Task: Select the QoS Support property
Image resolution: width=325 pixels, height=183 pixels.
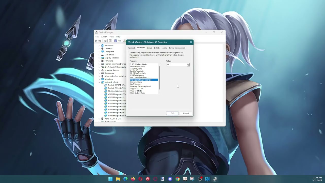Action: 136,84
